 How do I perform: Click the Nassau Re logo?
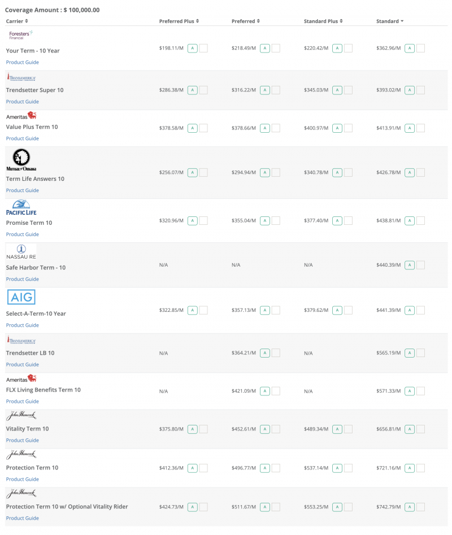(x=21, y=252)
